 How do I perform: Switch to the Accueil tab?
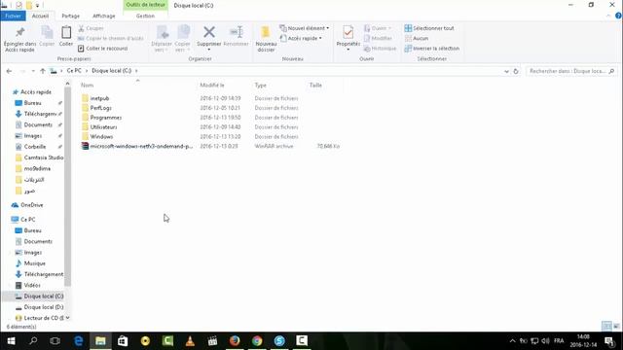pos(40,16)
